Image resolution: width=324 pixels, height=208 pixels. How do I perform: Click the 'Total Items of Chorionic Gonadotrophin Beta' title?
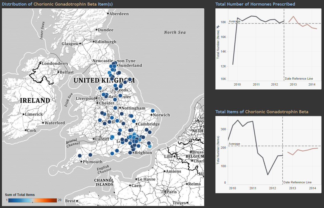[x=262, y=112]
